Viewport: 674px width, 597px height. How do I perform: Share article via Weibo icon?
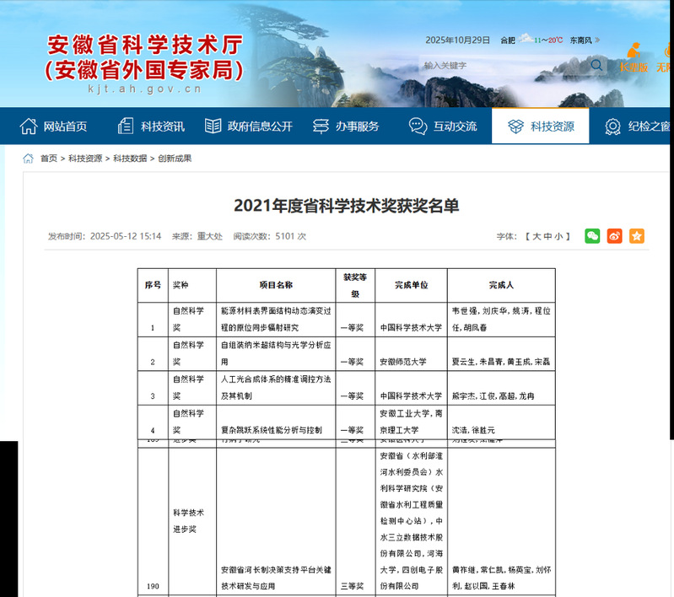pyautogui.click(x=614, y=236)
